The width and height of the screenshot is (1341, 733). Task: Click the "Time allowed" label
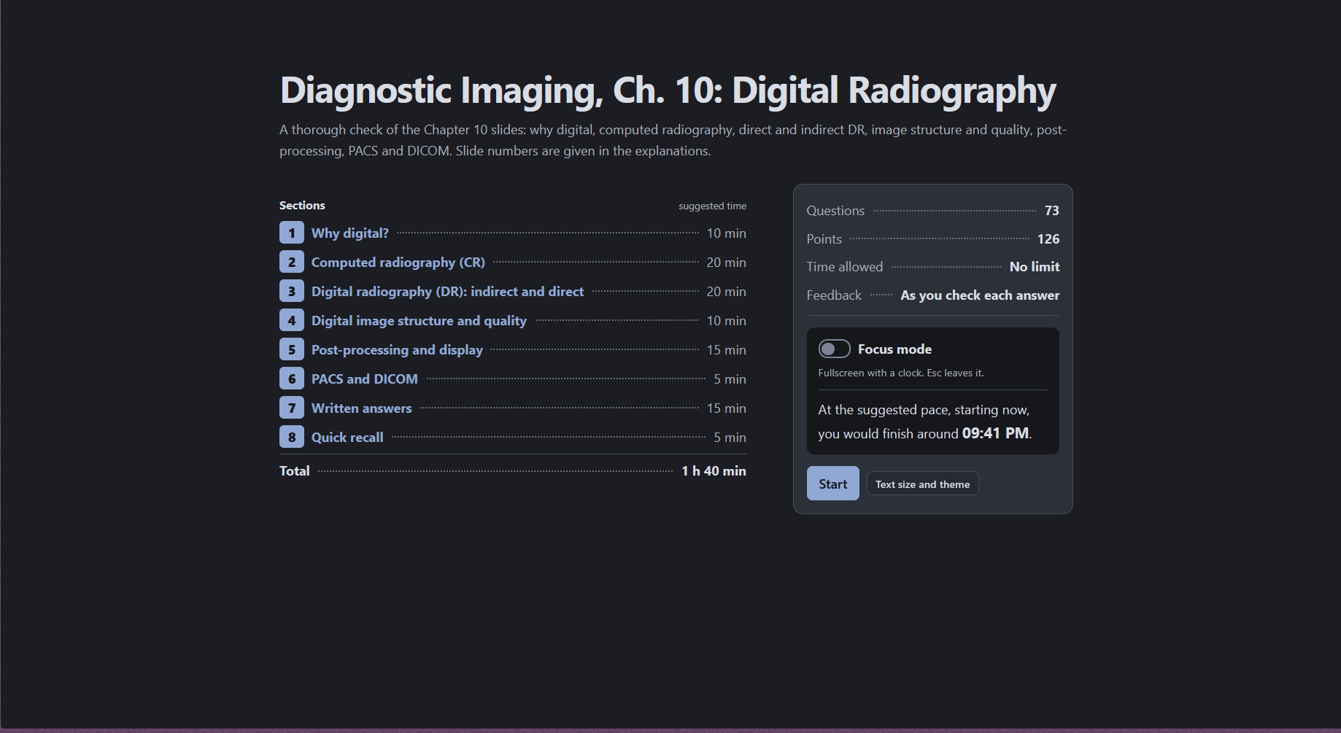[x=845, y=266]
